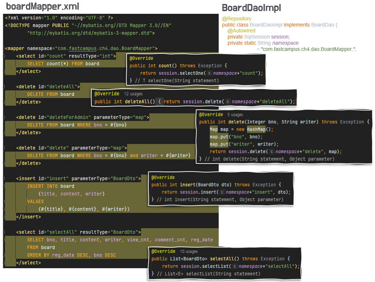The width and height of the screenshot is (375, 282).
Task: Click the 's:' parameter hint in session.delete with map
Action: pos(272,152)
